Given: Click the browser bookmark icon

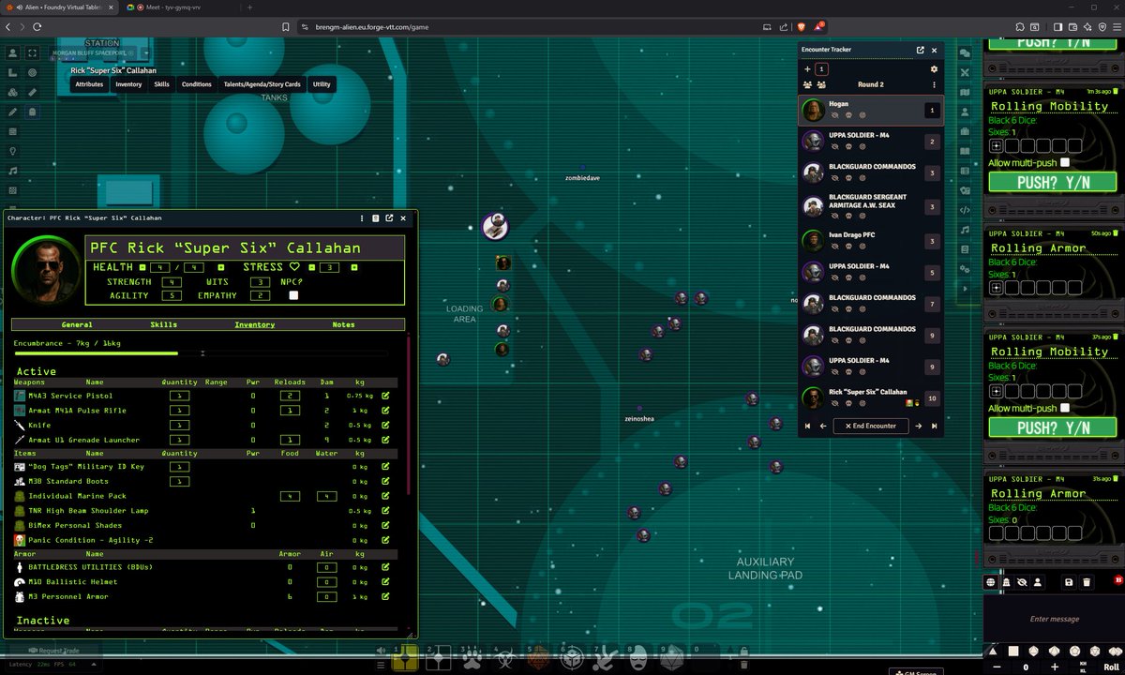Looking at the screenshot, I should click(284, 28).
